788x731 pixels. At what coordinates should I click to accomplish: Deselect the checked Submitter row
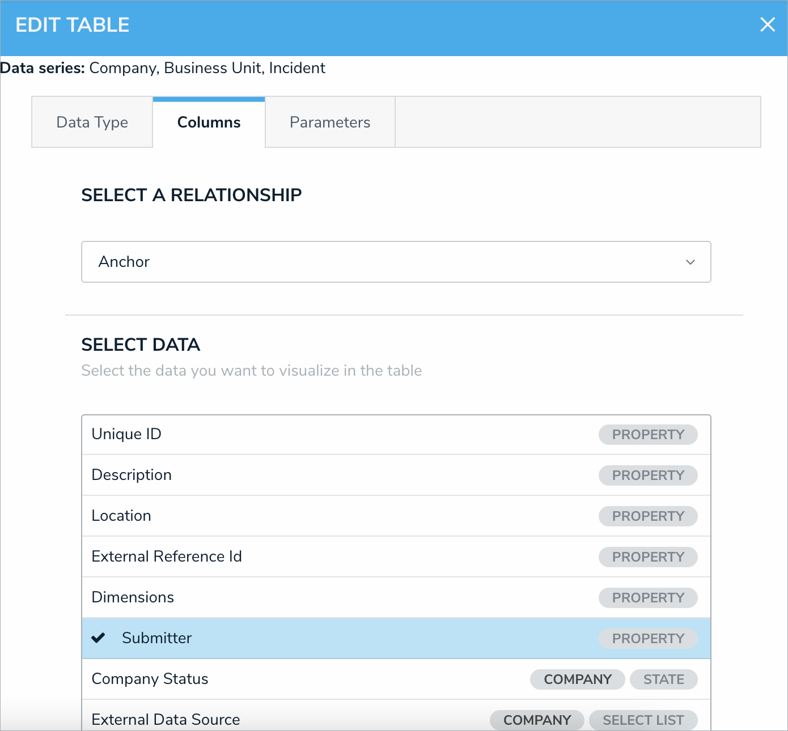(x=340, y=639)
